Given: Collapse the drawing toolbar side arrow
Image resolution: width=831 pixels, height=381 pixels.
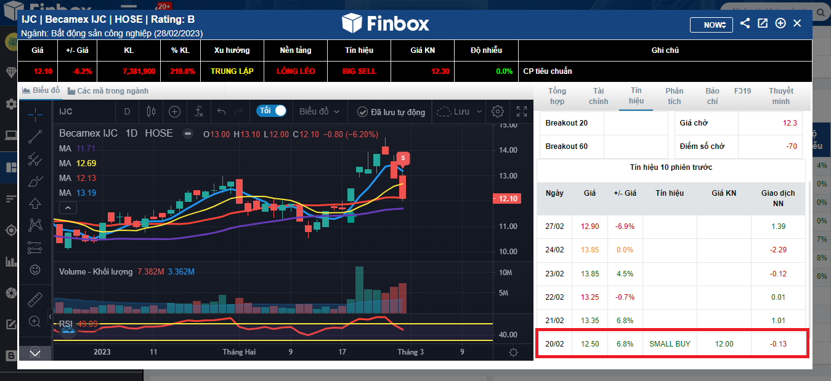Looking at the screenshot, I should [x=49, y=318].
